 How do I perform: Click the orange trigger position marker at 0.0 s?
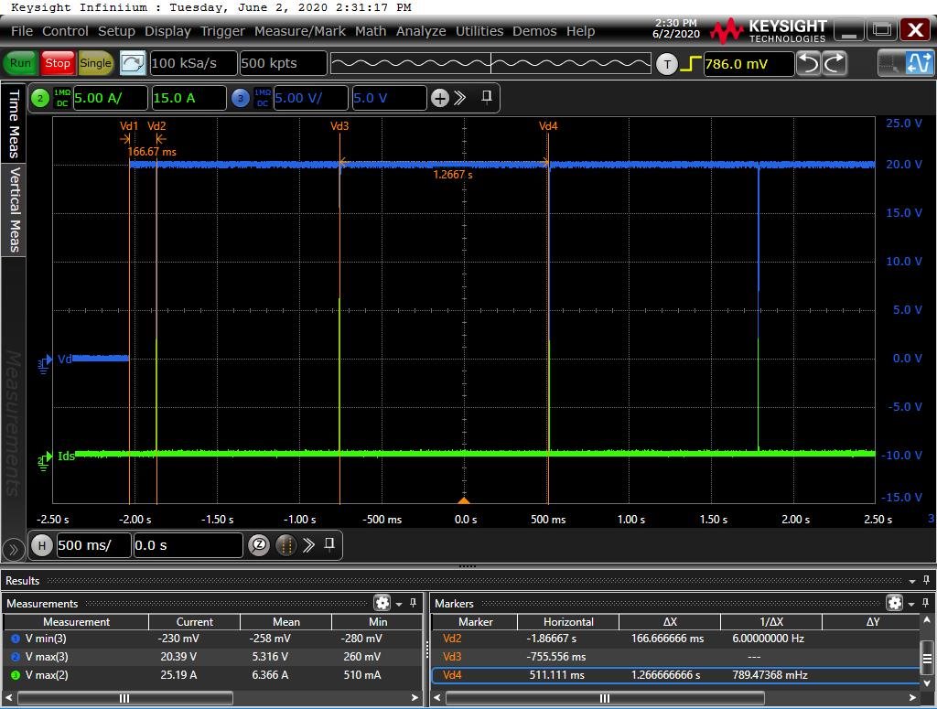[x=464, y=500]
